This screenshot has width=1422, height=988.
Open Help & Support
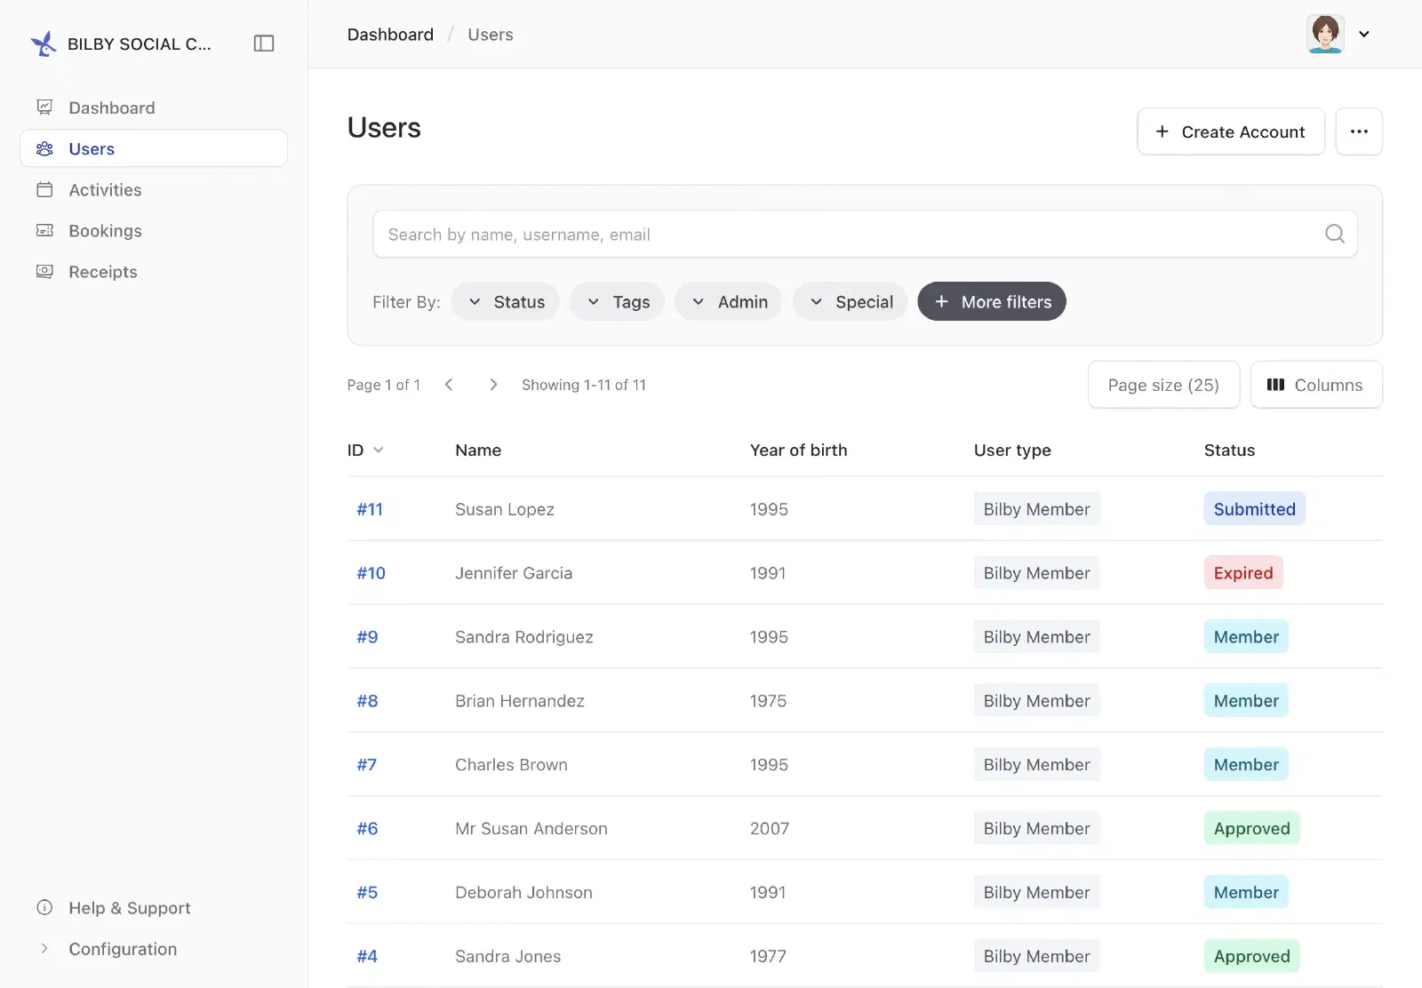coord(154,907)
